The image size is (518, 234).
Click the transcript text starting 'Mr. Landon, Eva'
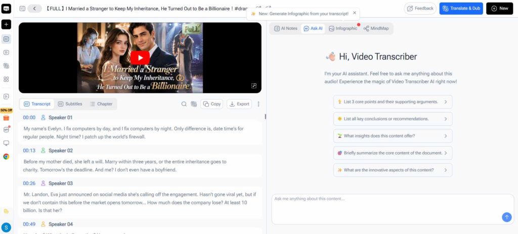pos(140,203)
